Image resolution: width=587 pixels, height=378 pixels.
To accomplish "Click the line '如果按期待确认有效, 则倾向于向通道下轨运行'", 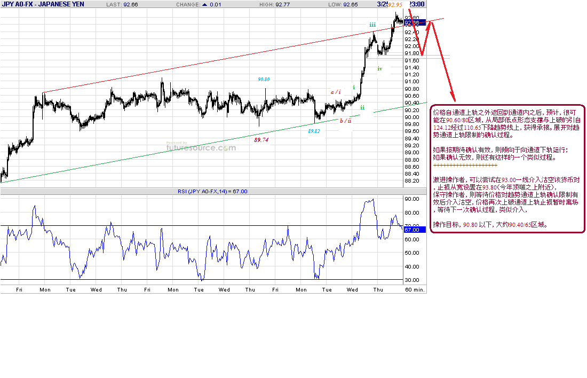I will point(500,150).
